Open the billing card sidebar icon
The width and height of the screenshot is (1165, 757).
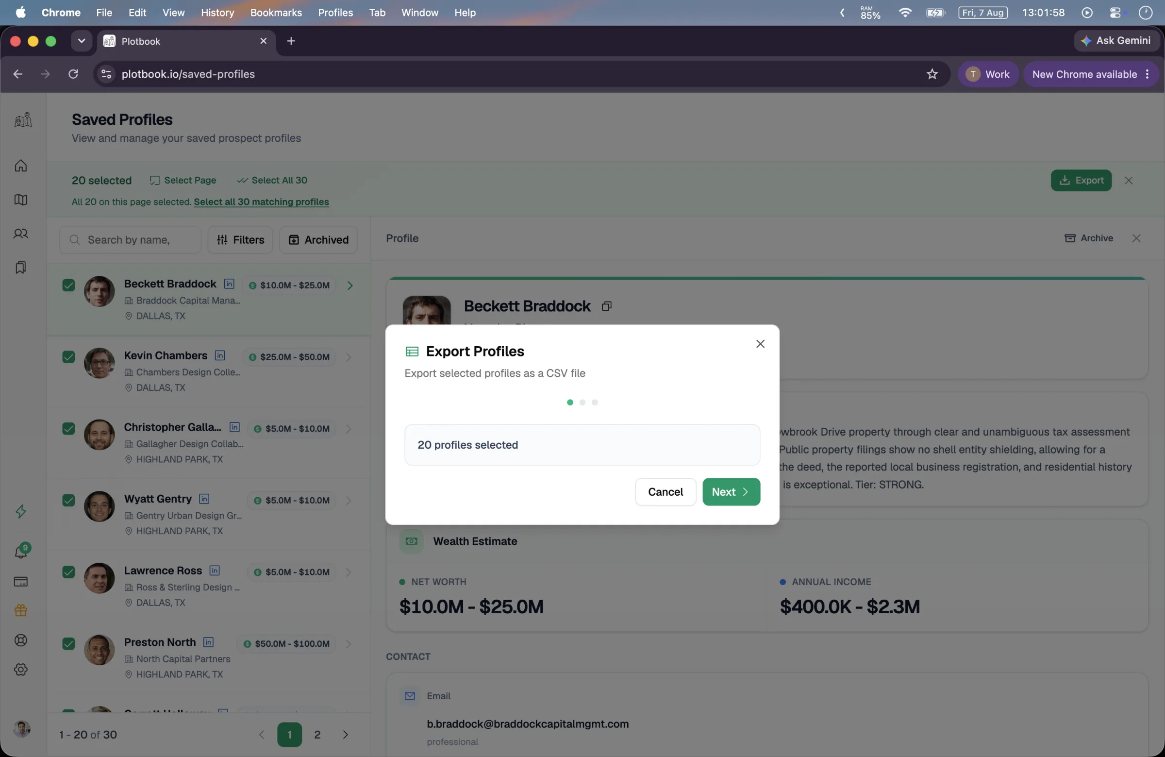[x=20, y=582]
